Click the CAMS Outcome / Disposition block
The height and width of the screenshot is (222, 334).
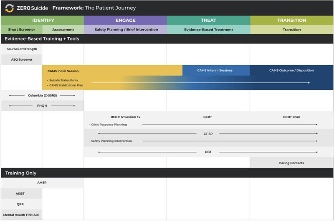tap(291, 70)
